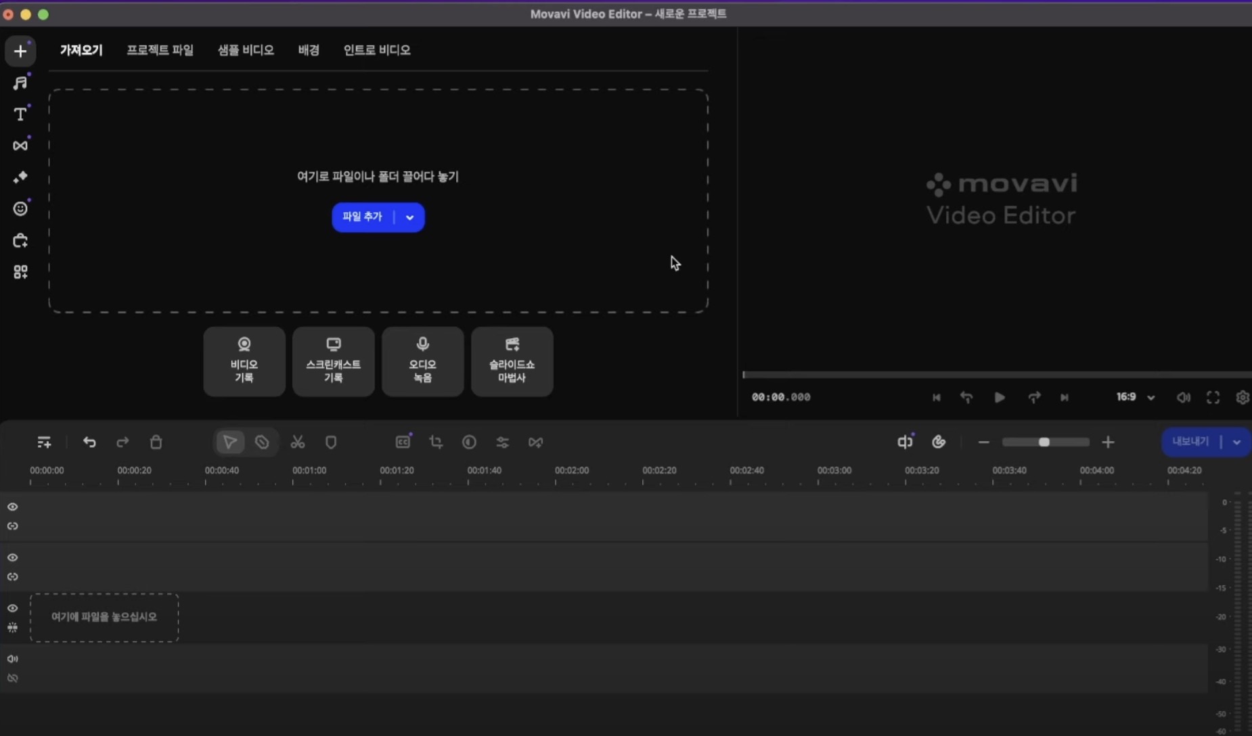
Task: Open the More tools grid icon
Action: point(20,272)
